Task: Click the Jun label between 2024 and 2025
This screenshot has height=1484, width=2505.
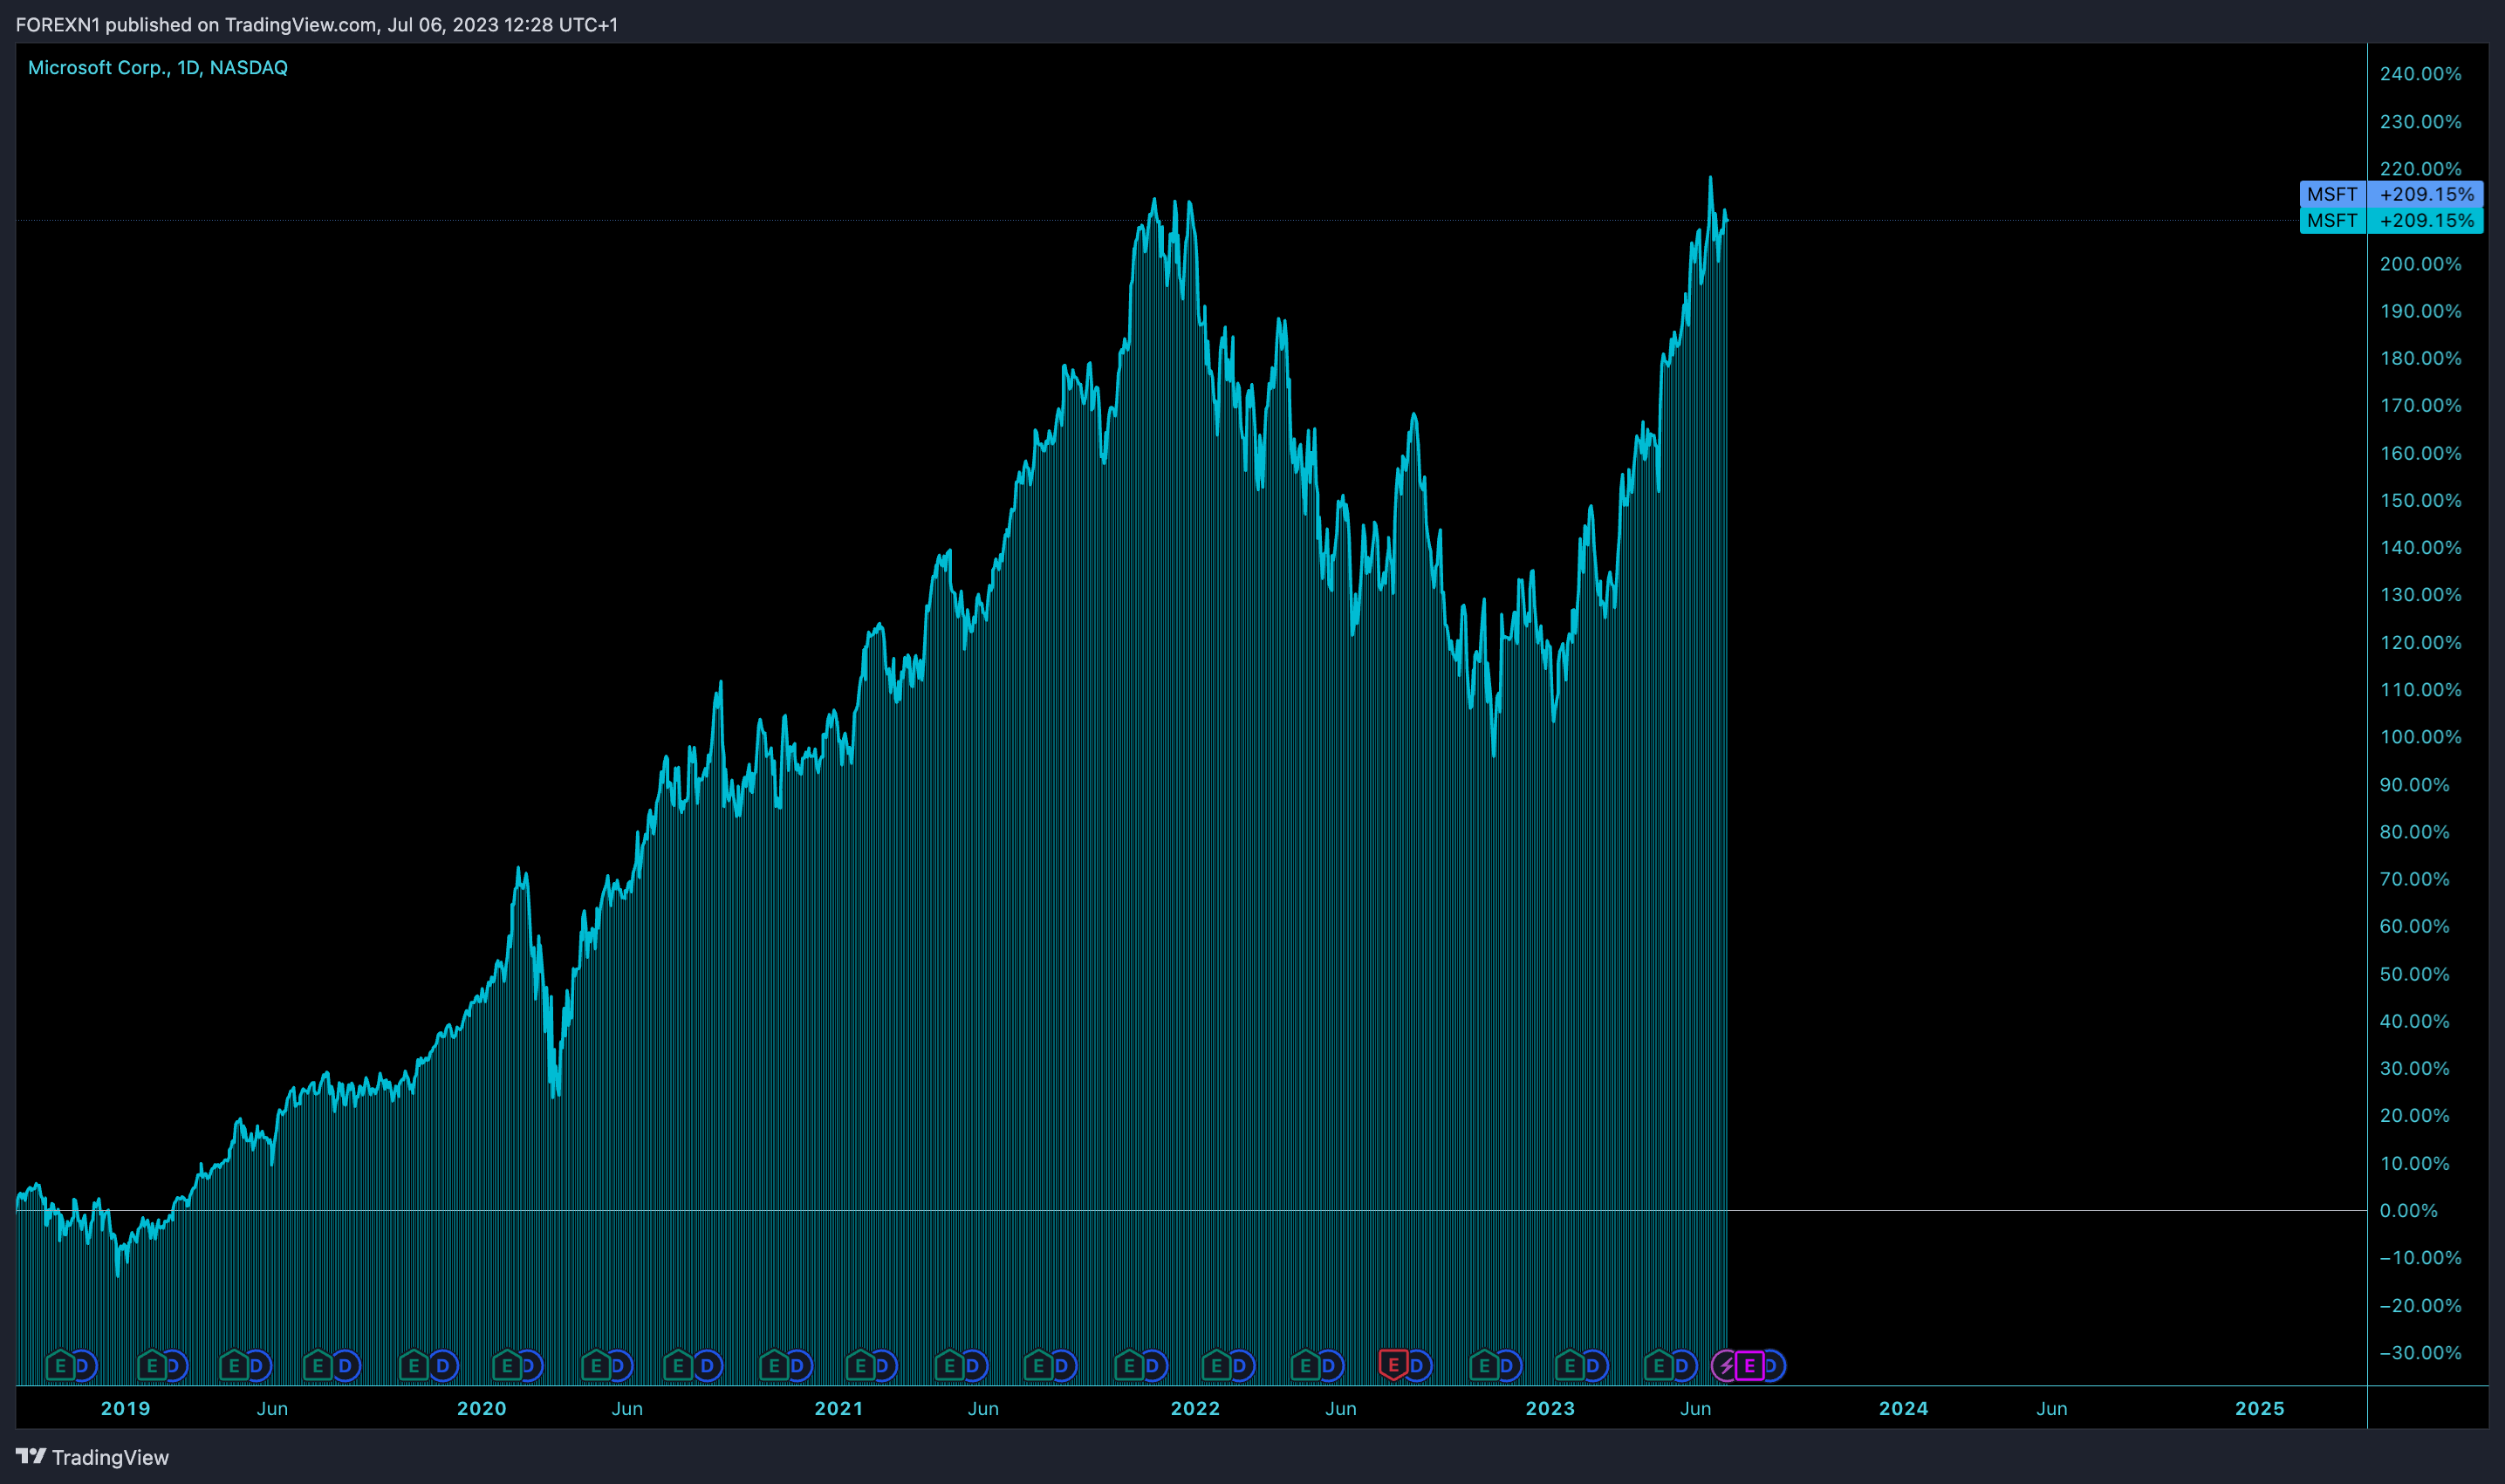Action: [2052, 1409]
